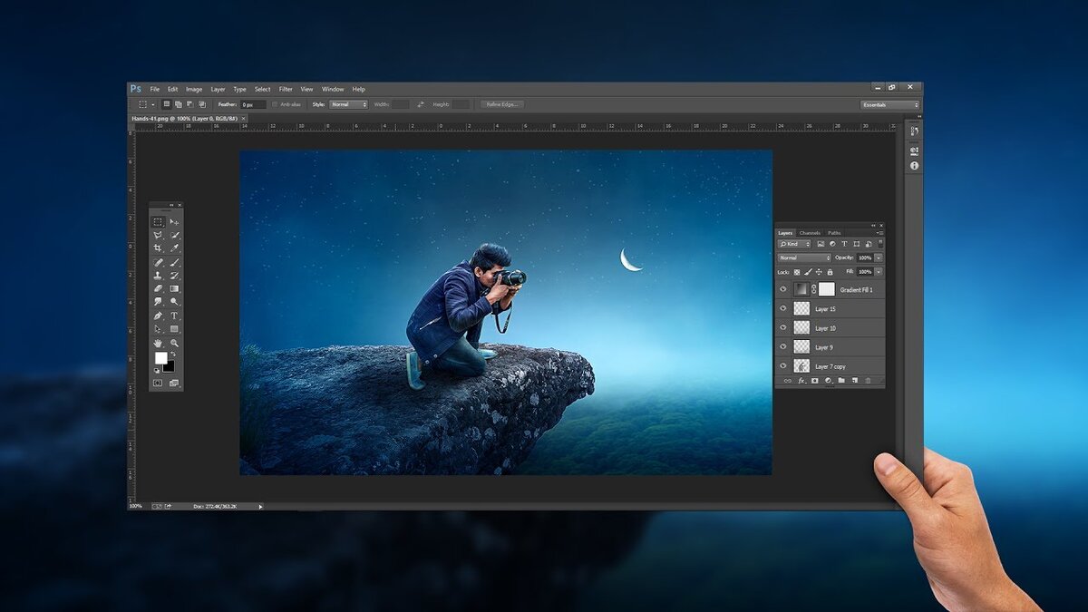The height and width of the screenshot is (612, 1088).
Task: Delete the layer with trash icon
Action: 868,381
